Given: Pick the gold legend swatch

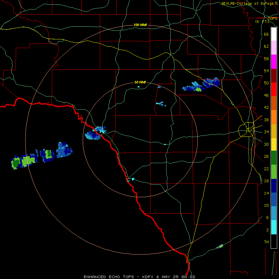Looking at the screenshot, I should pyautogui.click(x=274, y=131).
